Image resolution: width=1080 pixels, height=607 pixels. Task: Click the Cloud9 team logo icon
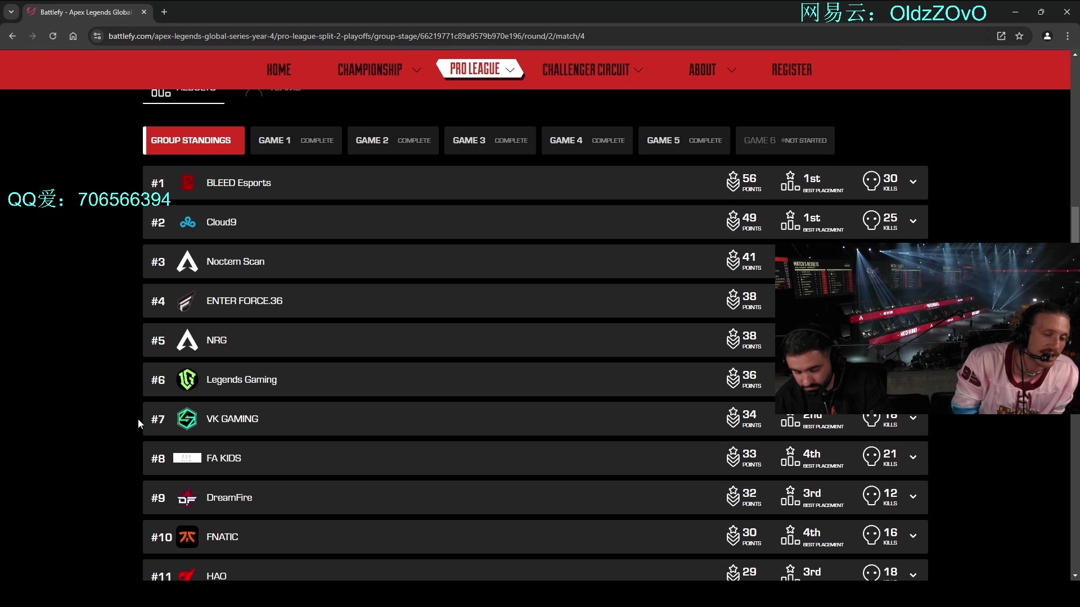(x=186, y=221)
